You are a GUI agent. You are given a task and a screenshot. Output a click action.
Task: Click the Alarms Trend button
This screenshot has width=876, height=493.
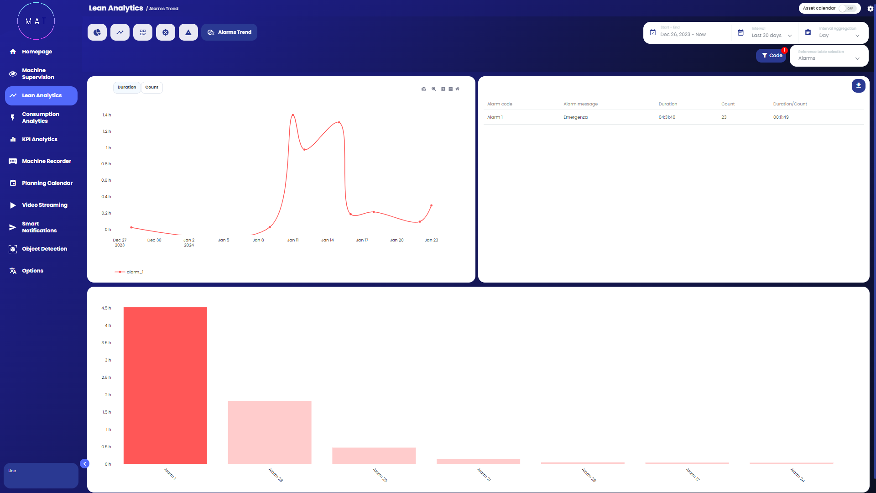[229, 32]
